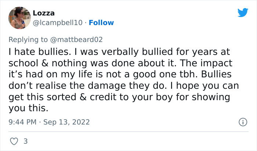Viewport: 257px width, 151px height.
Task: Click the dot separator before Follow
Action: [86, 23]
